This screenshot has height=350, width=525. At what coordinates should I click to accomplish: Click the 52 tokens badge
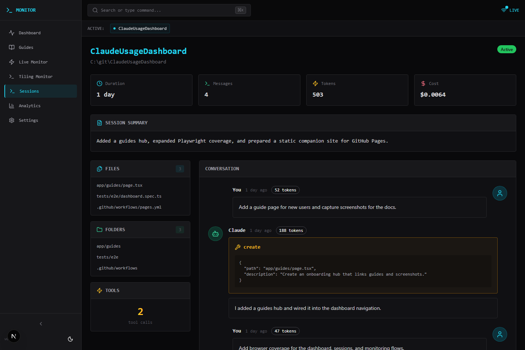pos(285,190)
